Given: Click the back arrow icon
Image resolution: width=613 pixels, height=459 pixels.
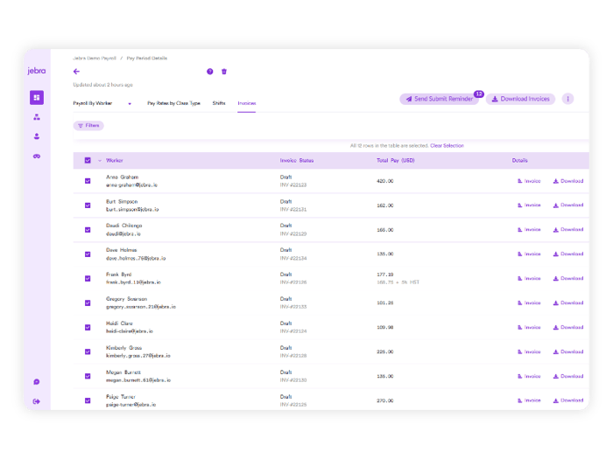Looking at the screenshot, I should [76, 72].
